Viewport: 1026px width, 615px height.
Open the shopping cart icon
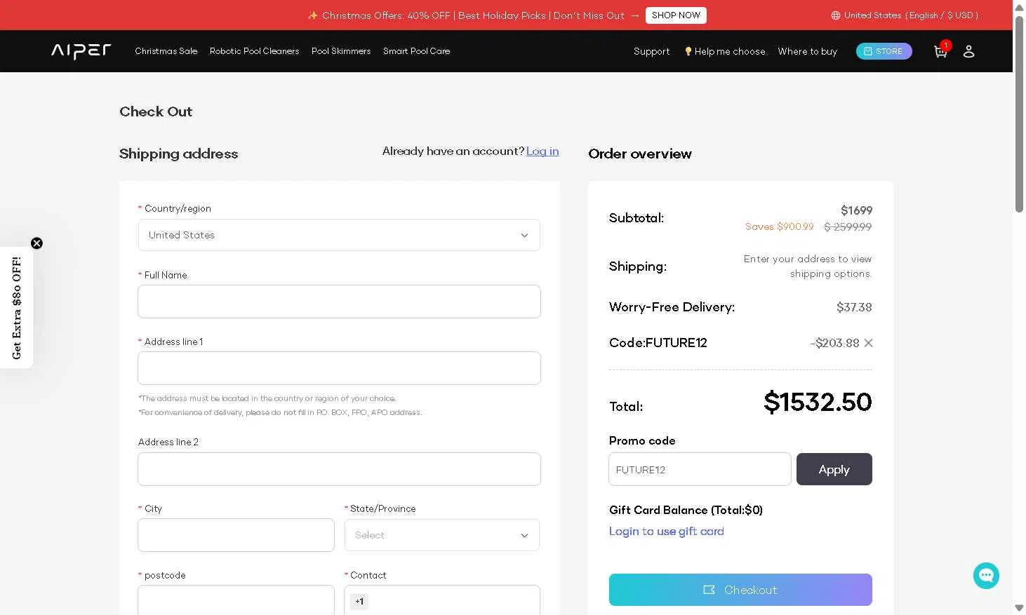click(x=940, y=51)
